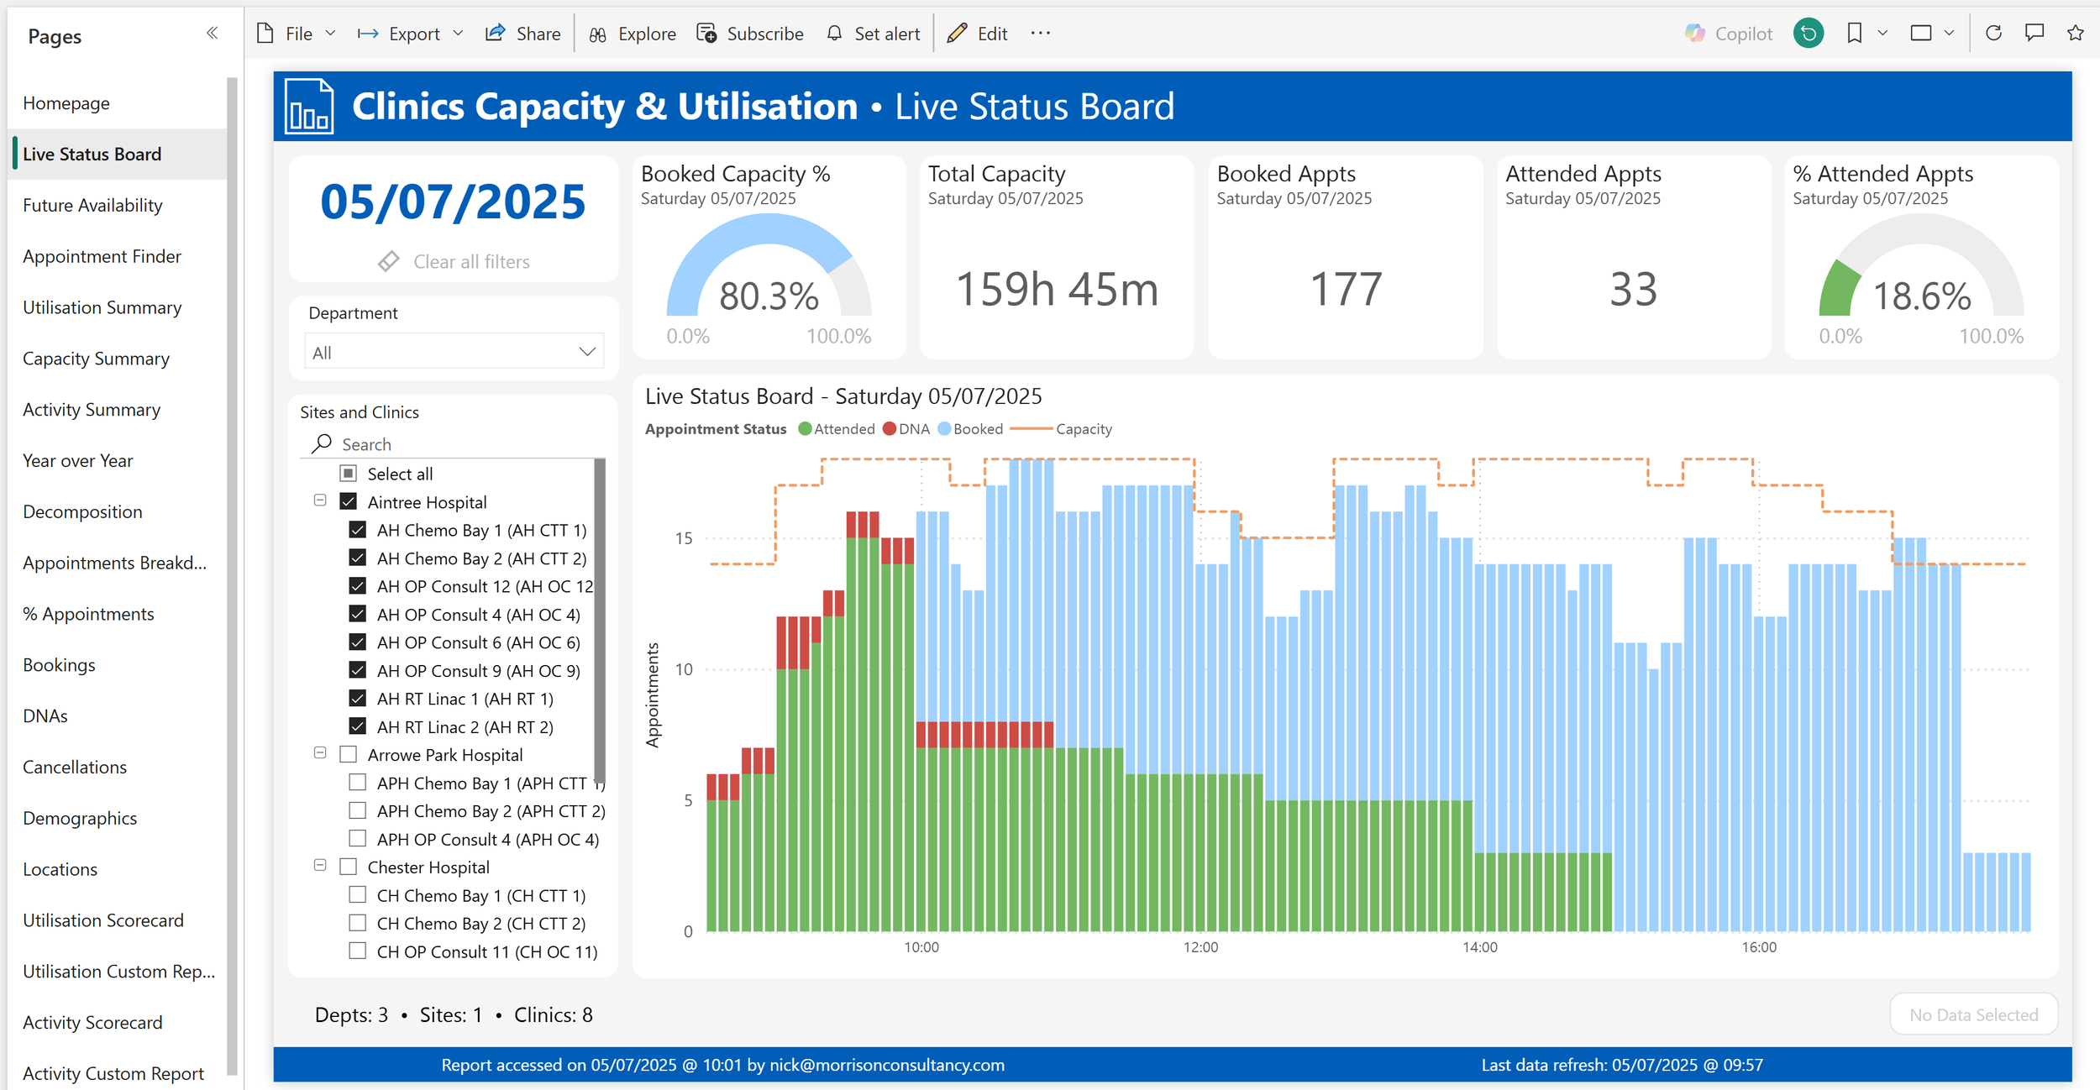Add the report to favorites with the star icon
The image size is (2100, 1090).
2076,34
